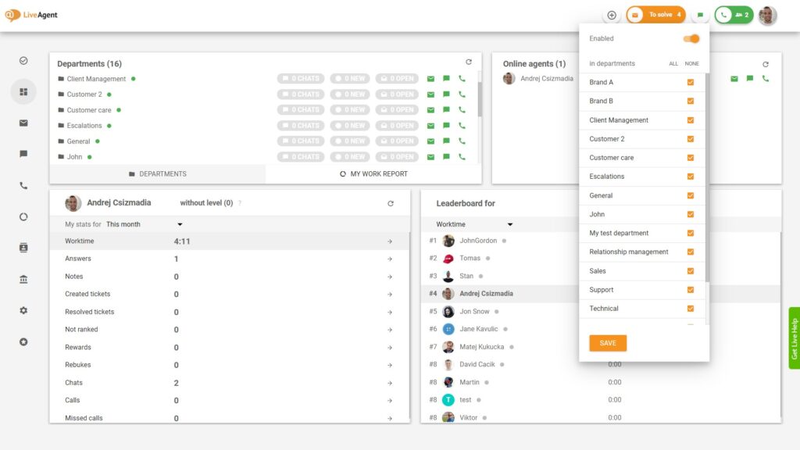Uncheck the Sales department checkbox
Image resolution: width=800 pixels, height=450 pixels.
(x=690, y=271)
